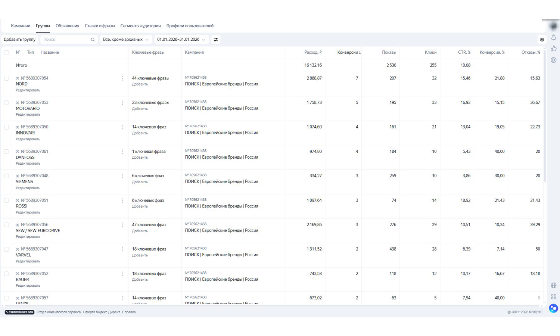
Task: Open the Справка footer link
Action: 129,312
